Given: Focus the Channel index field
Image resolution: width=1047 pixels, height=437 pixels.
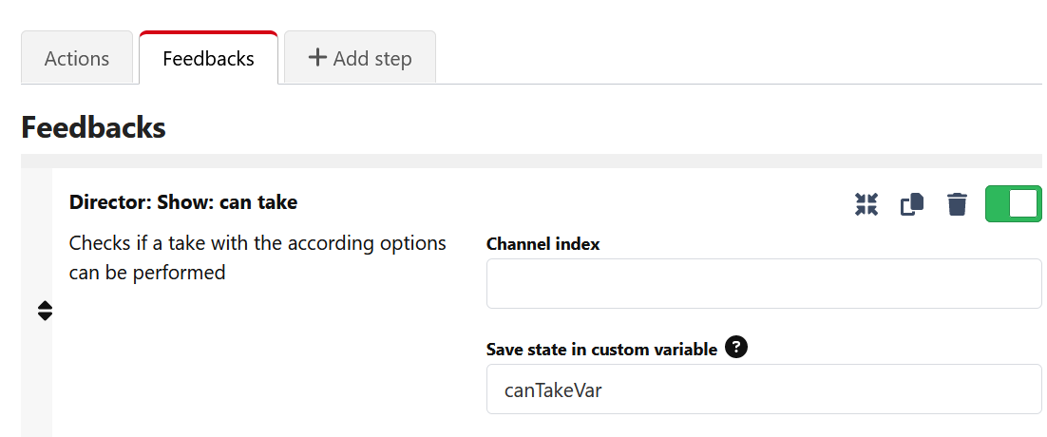Looking at the screenshot, I should click(x=764, y=283).
